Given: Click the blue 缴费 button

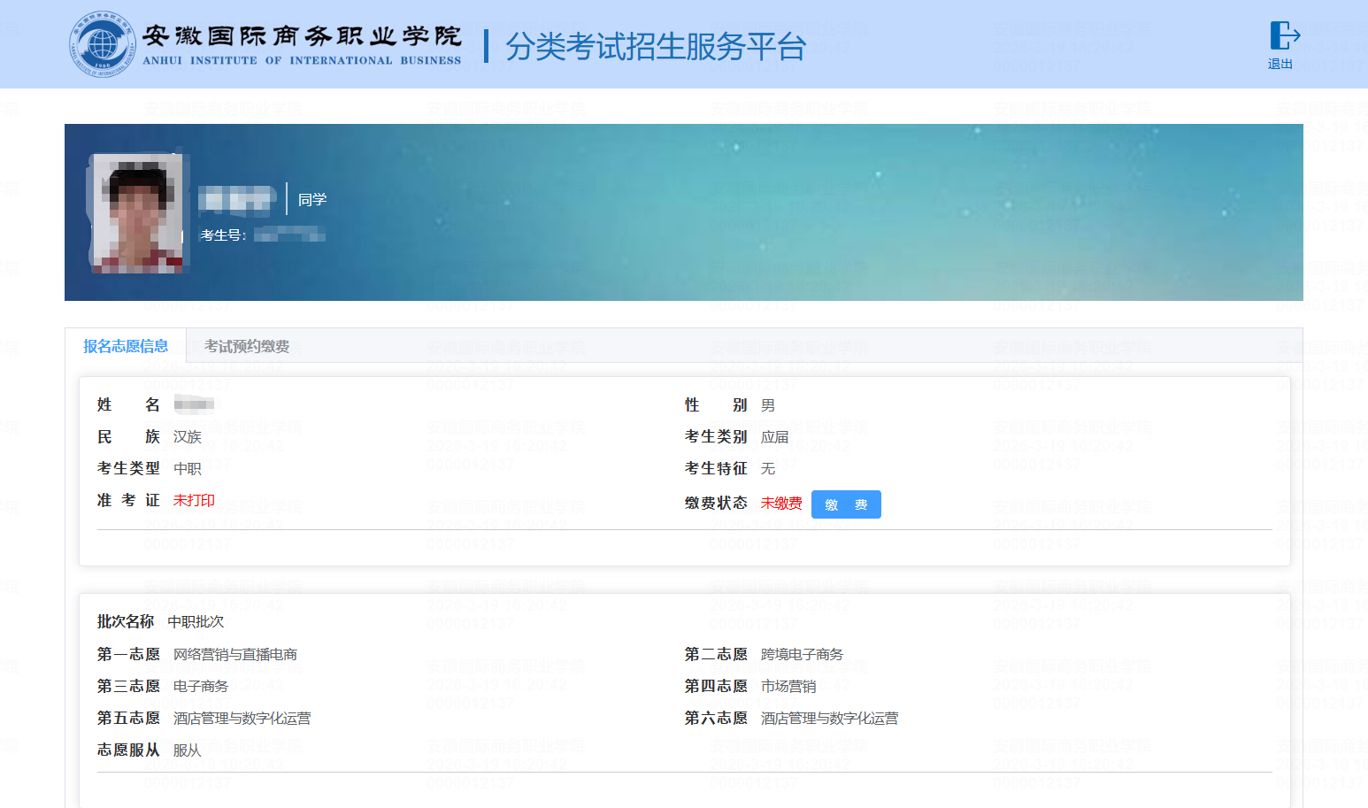Looking at the screenshot, I should tap(846, 504).
